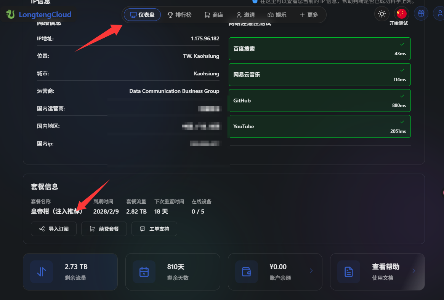The image size is (444, 300).
Task: Click 开始测试 to start connectivity test
Action: [x=398, y=23]
